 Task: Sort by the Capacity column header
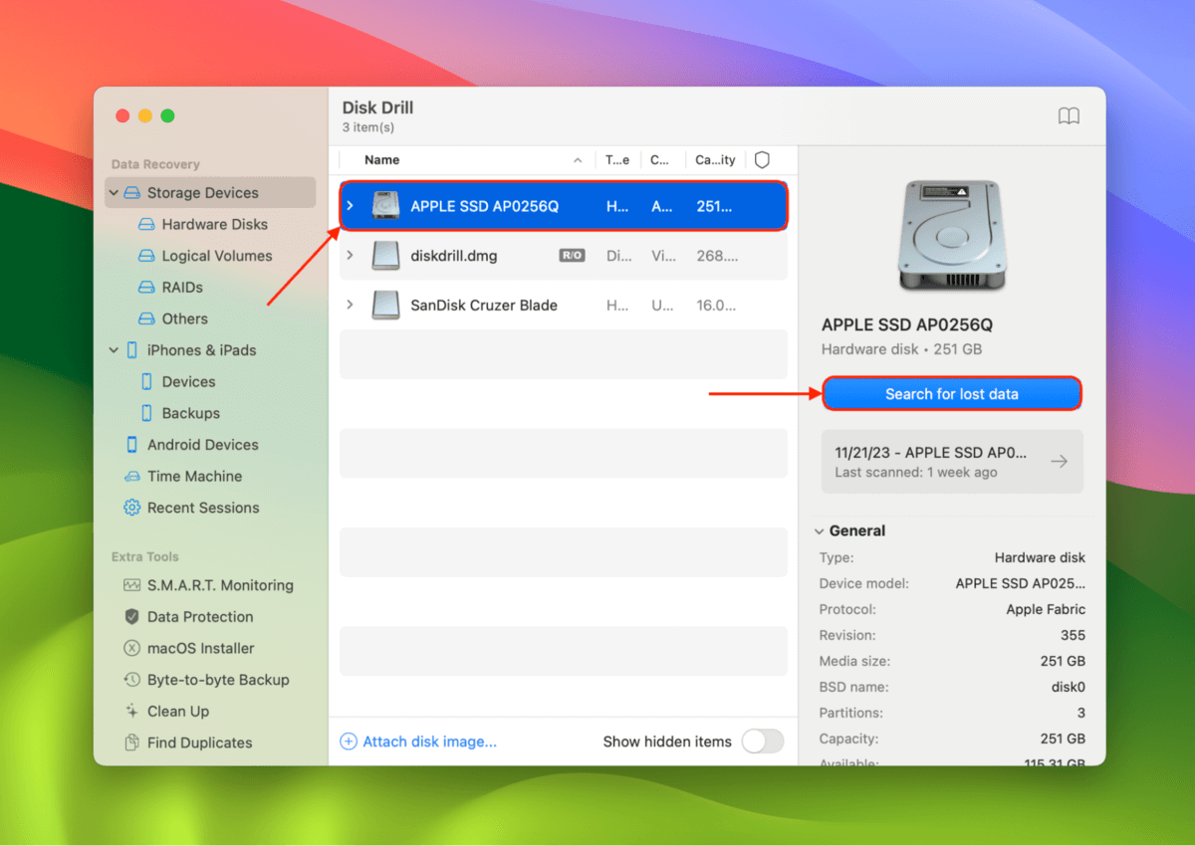tap(715, 160)
